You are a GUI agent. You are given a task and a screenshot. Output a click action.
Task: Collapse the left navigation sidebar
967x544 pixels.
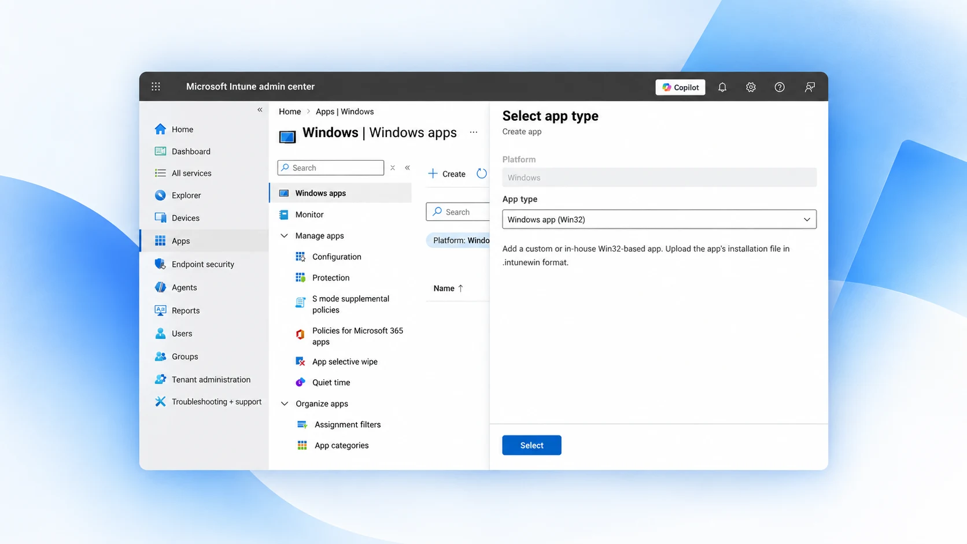(260, 110)
